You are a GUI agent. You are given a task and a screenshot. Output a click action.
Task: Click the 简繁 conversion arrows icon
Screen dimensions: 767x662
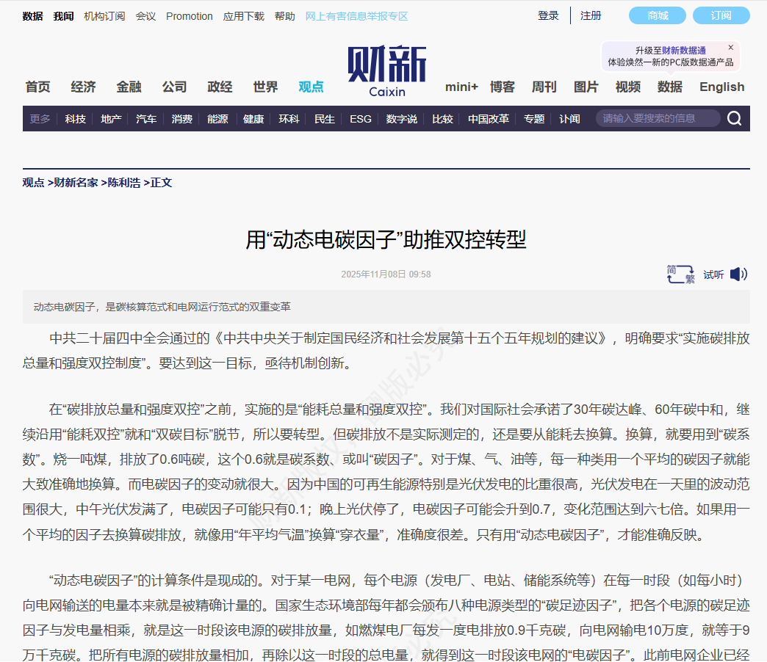tap(680, 274)
